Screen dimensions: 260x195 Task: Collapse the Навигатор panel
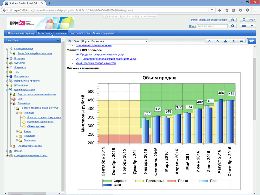click(x=58, y=40)
